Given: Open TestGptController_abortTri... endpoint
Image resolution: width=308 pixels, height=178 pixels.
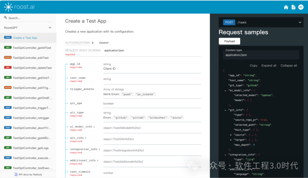Looking at the screenshot, I should pos(28,128).
